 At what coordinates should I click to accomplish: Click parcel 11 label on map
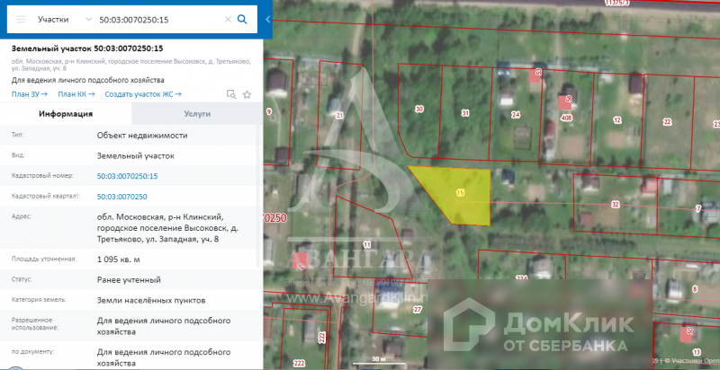(x=366, y=244)
